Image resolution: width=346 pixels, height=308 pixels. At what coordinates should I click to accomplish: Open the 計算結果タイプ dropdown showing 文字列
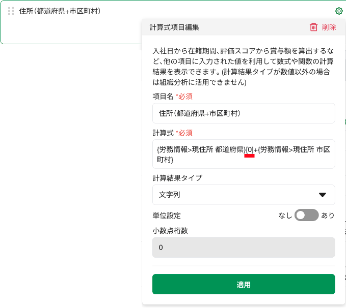click(x=243, y=195)
